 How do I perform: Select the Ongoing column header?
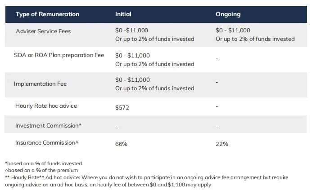coord(228,14)
